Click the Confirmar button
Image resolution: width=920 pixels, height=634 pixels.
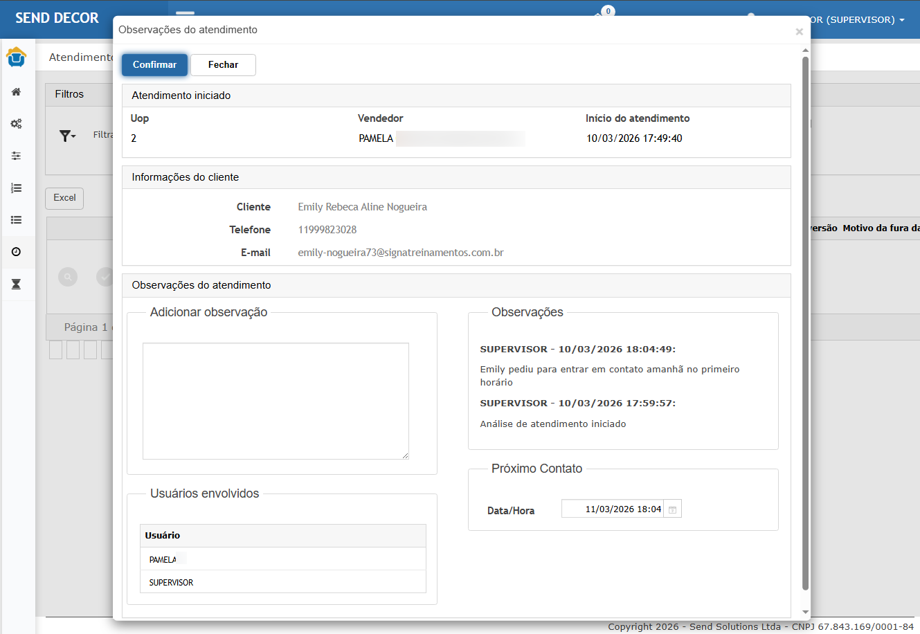(154, 64)
